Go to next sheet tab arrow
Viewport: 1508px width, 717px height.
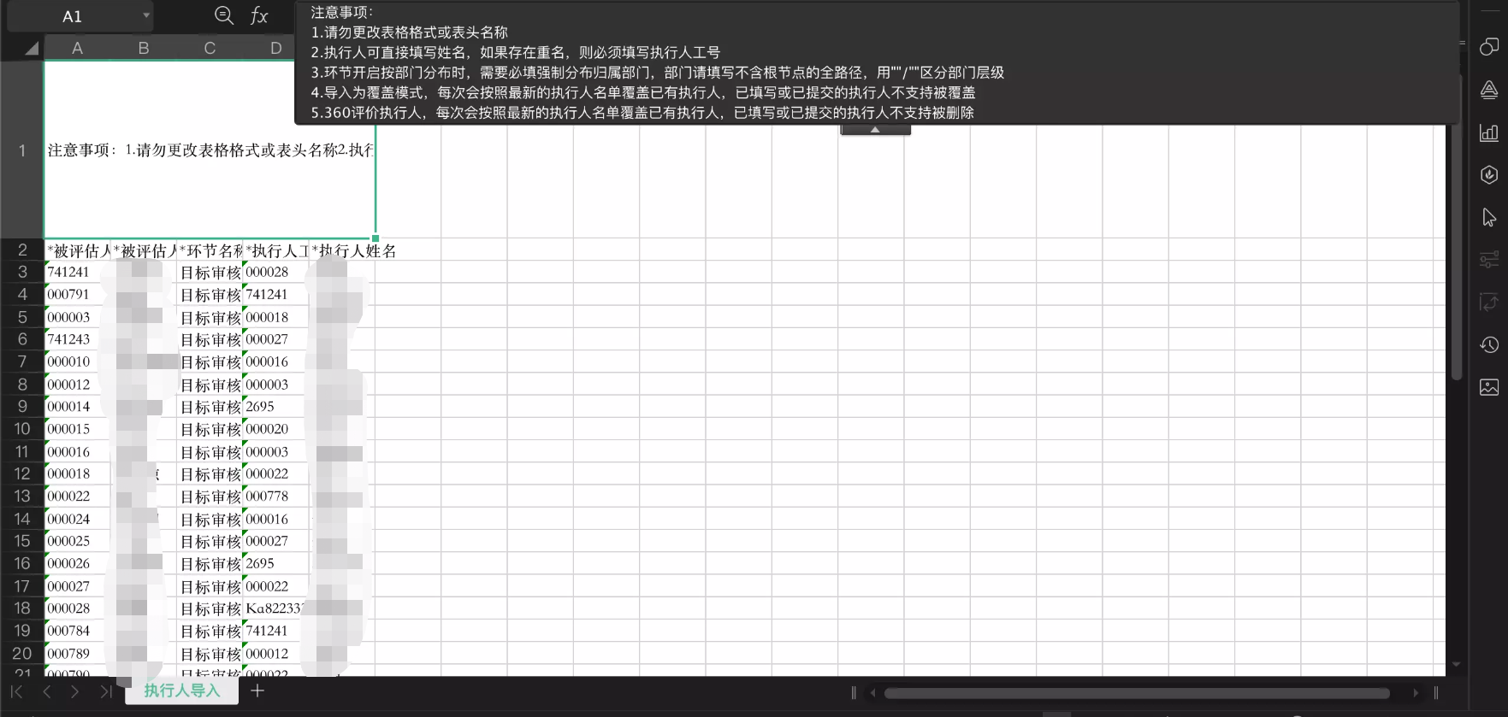tap(75, 691)
